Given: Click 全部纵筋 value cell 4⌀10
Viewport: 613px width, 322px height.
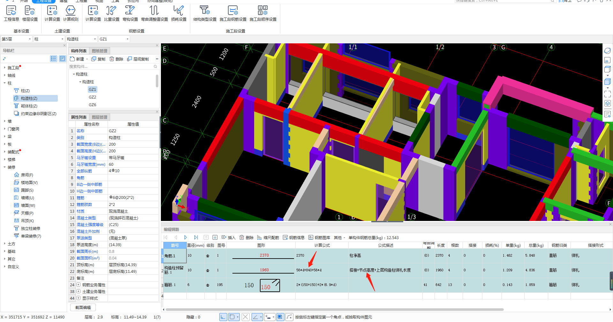Looking at the screenshot, I should click(133, 171).
